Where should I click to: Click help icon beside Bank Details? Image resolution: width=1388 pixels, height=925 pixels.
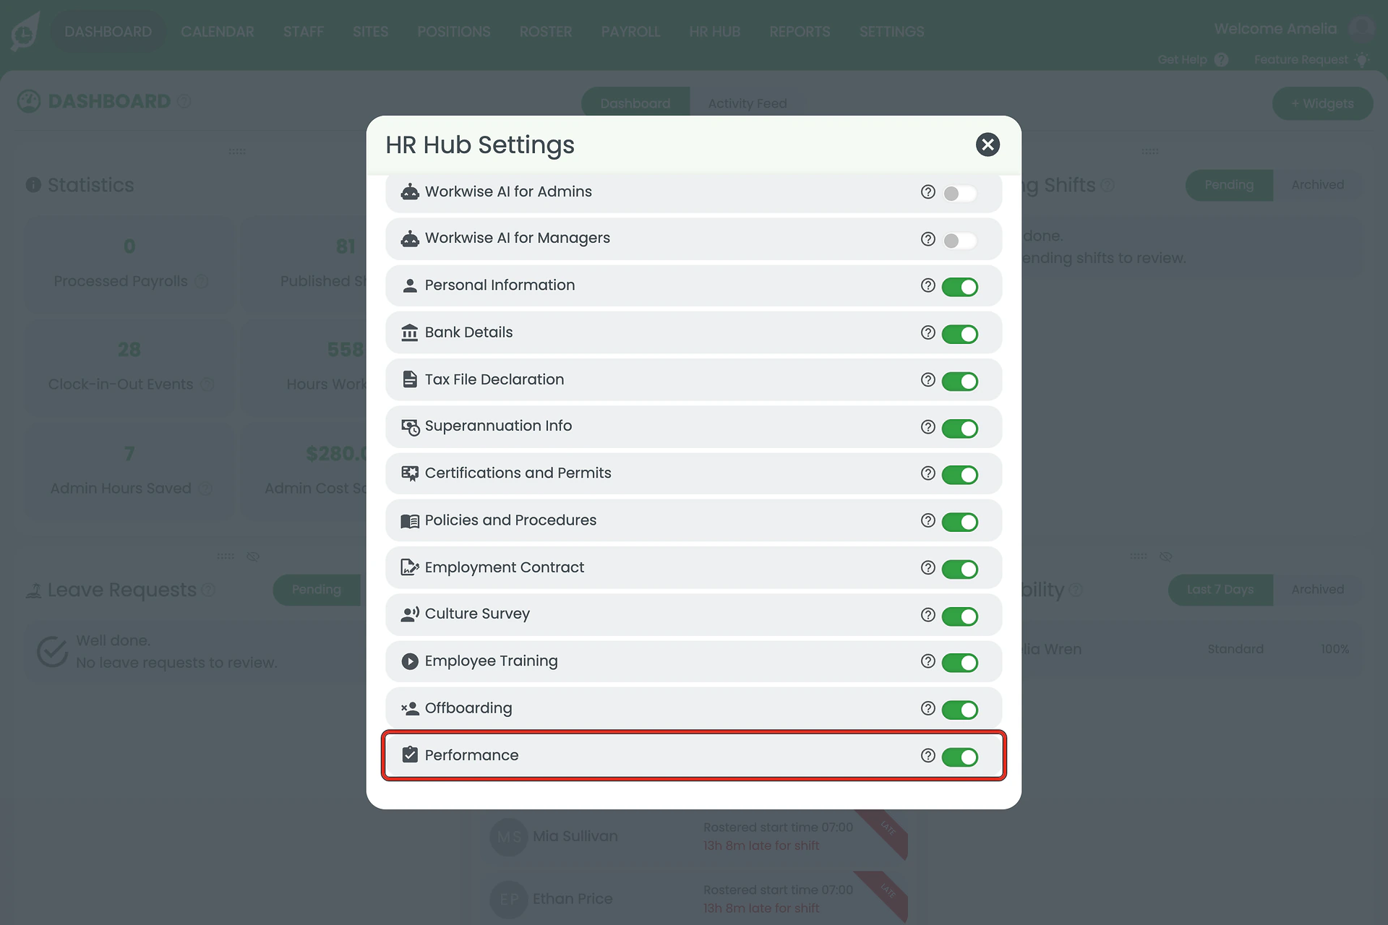(x=928, y=332)
